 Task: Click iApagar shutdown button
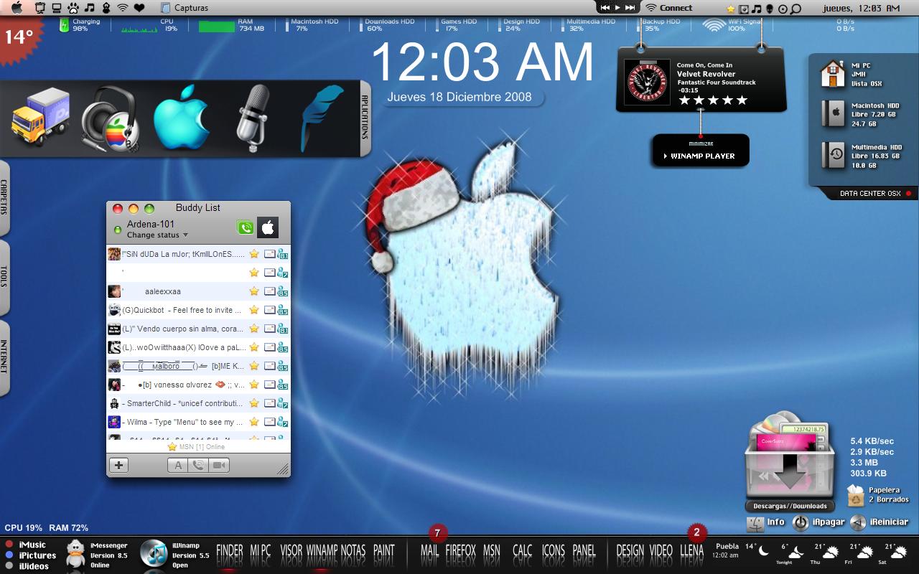click(x=818, y=522)
